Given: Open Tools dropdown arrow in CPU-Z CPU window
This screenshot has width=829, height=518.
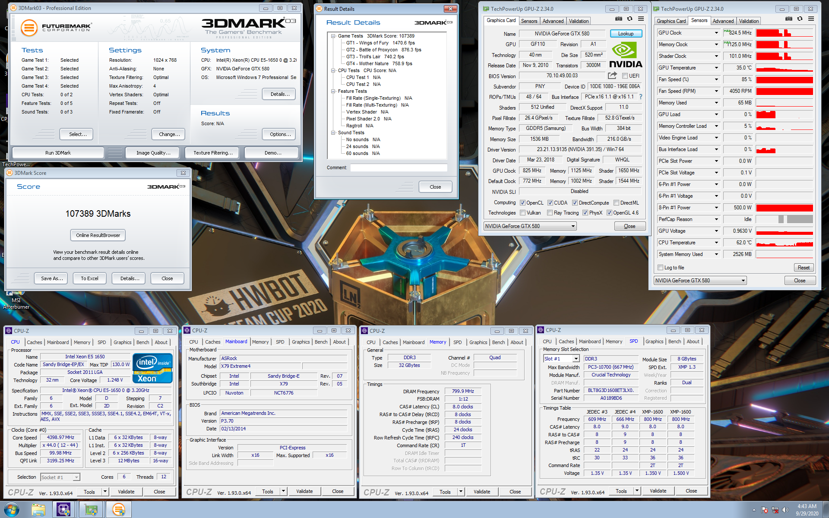Looking at the screenshot, I should pyautogui.click(x=105, y=492).
